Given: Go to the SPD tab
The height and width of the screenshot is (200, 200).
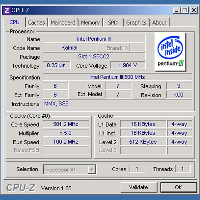Looking at the screenshot, I should coord(113,22).
